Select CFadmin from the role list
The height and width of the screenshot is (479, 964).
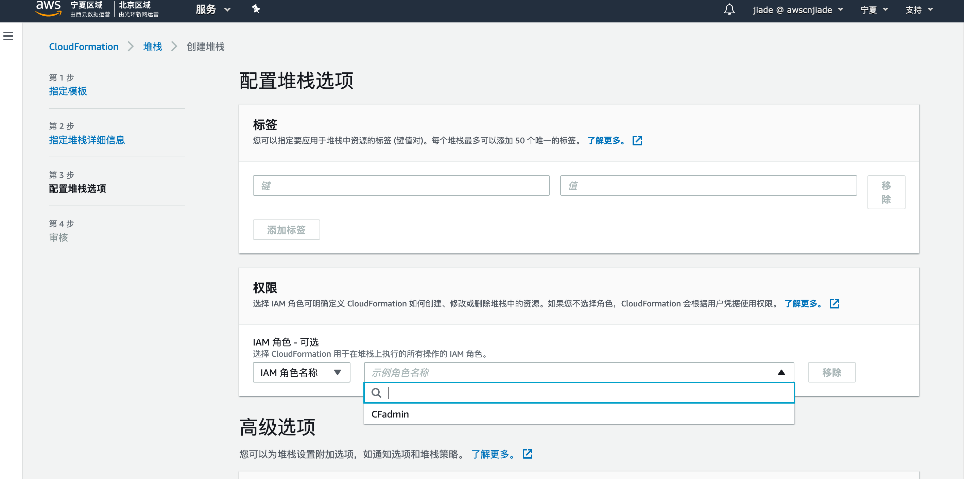390,414
